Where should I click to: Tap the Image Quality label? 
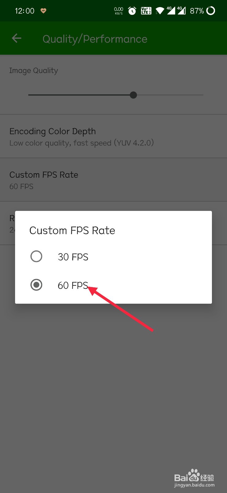[34, 71]
